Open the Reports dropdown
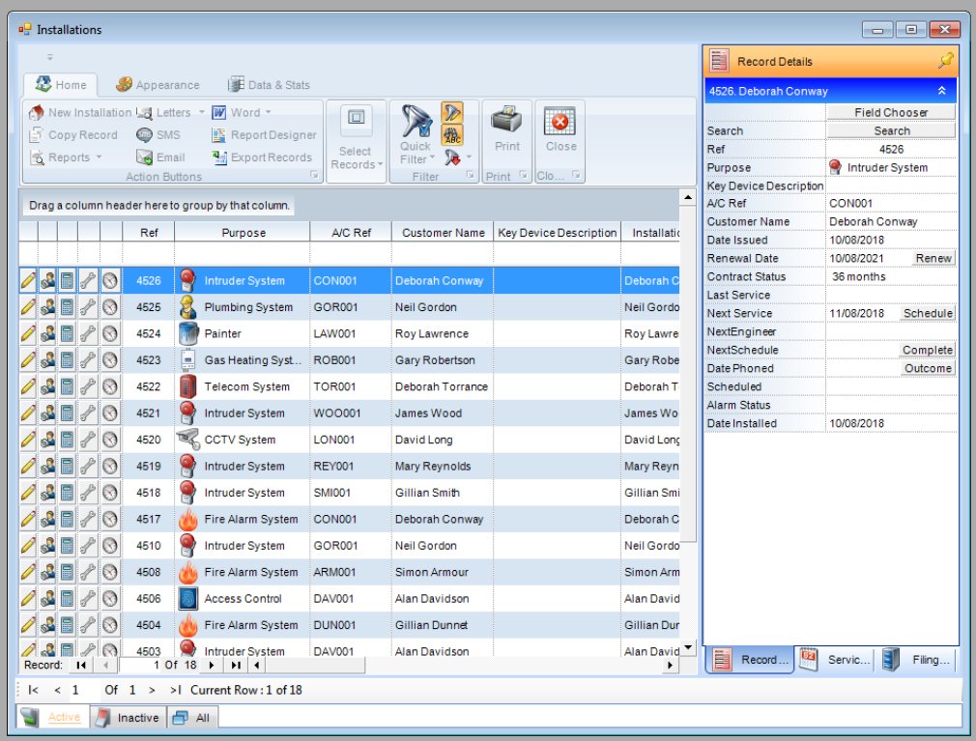Image resolution: width=976 pixels, height=741 pixels. click(66, 157)
